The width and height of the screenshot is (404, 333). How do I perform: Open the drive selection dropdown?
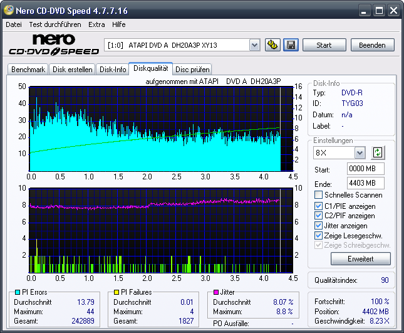click(x=254, y=45)
